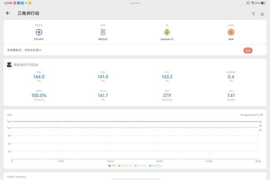This screenshot has width=270, height=180.
Task: Tap the Android 15 OS icon
Action: [167, 32]
